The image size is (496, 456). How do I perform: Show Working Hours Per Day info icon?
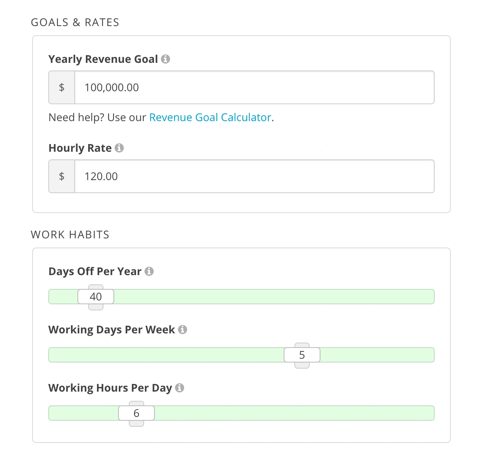pyautogui.click(x=179, y=388)
